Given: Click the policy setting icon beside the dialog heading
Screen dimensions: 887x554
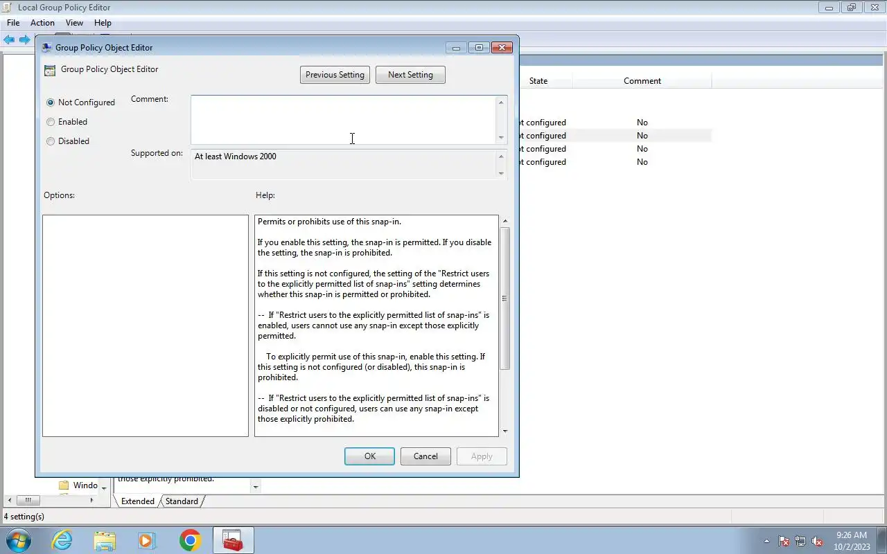Looking at the screenshot, I should [x=50, y=70].
